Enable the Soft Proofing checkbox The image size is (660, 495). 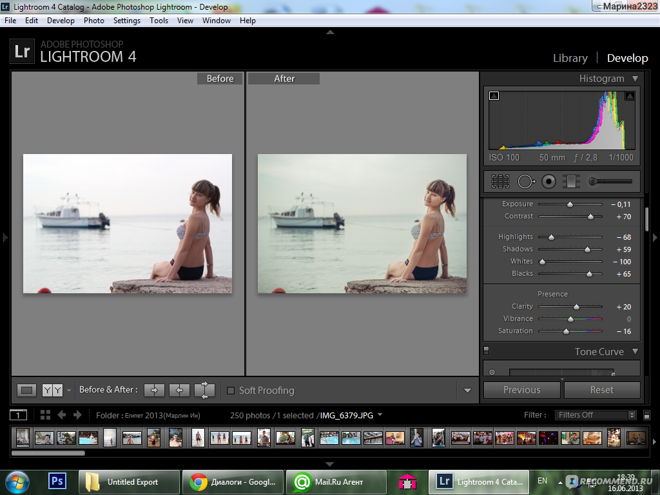231,391
